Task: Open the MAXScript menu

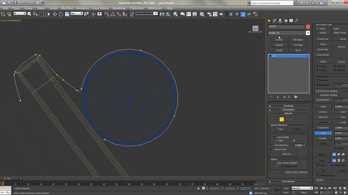Action: pyautogui.click(x=155, y=8)
